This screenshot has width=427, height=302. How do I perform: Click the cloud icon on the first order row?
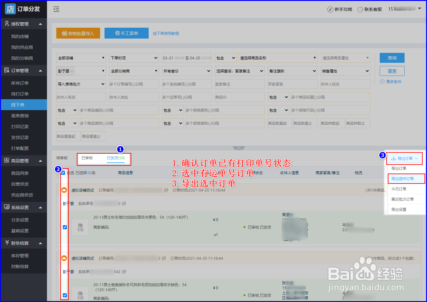[64, 190]
